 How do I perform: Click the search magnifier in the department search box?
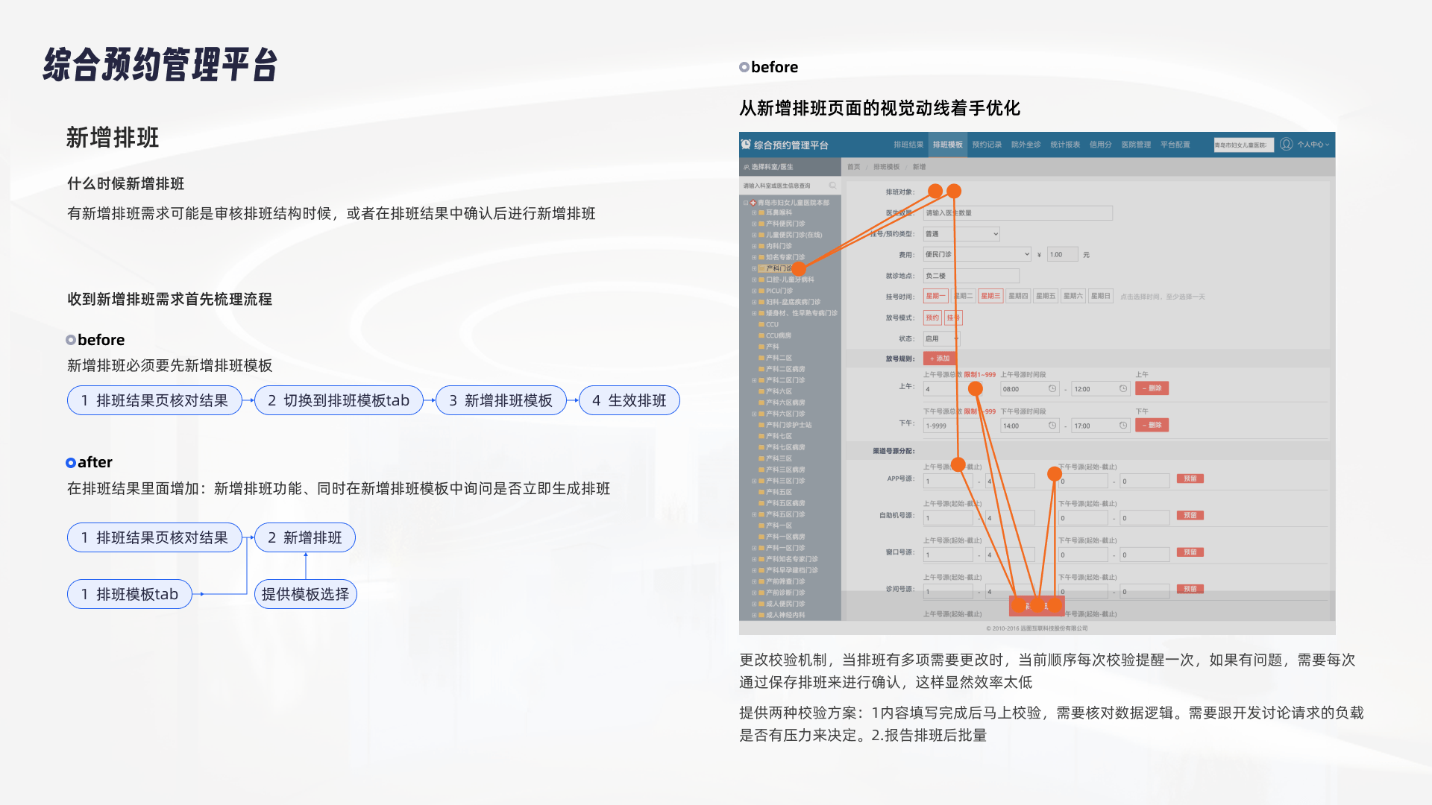(832, 186)
